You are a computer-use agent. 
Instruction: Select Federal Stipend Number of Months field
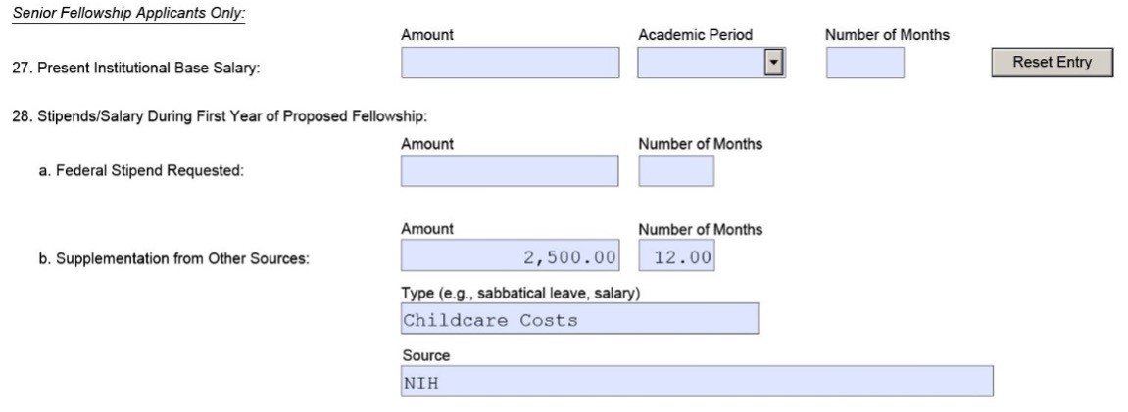(676, 171)
